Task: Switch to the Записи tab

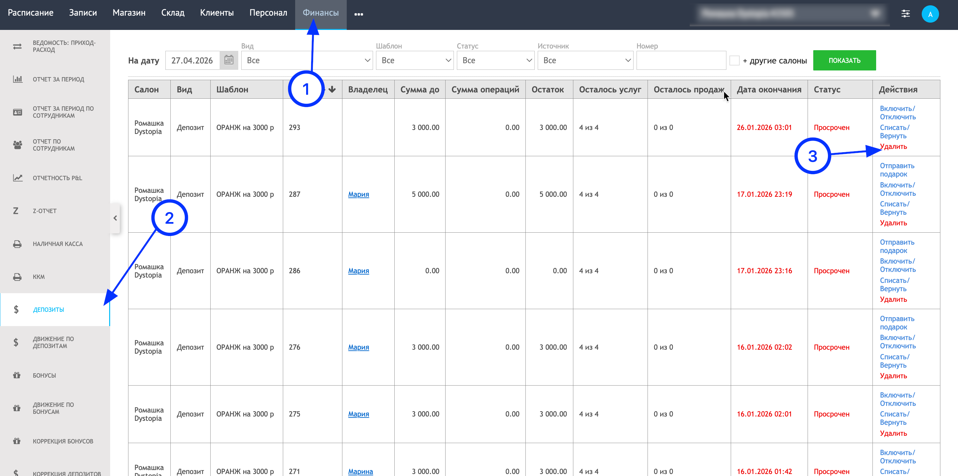Action: pyautogui.click(x=83, y=13)
